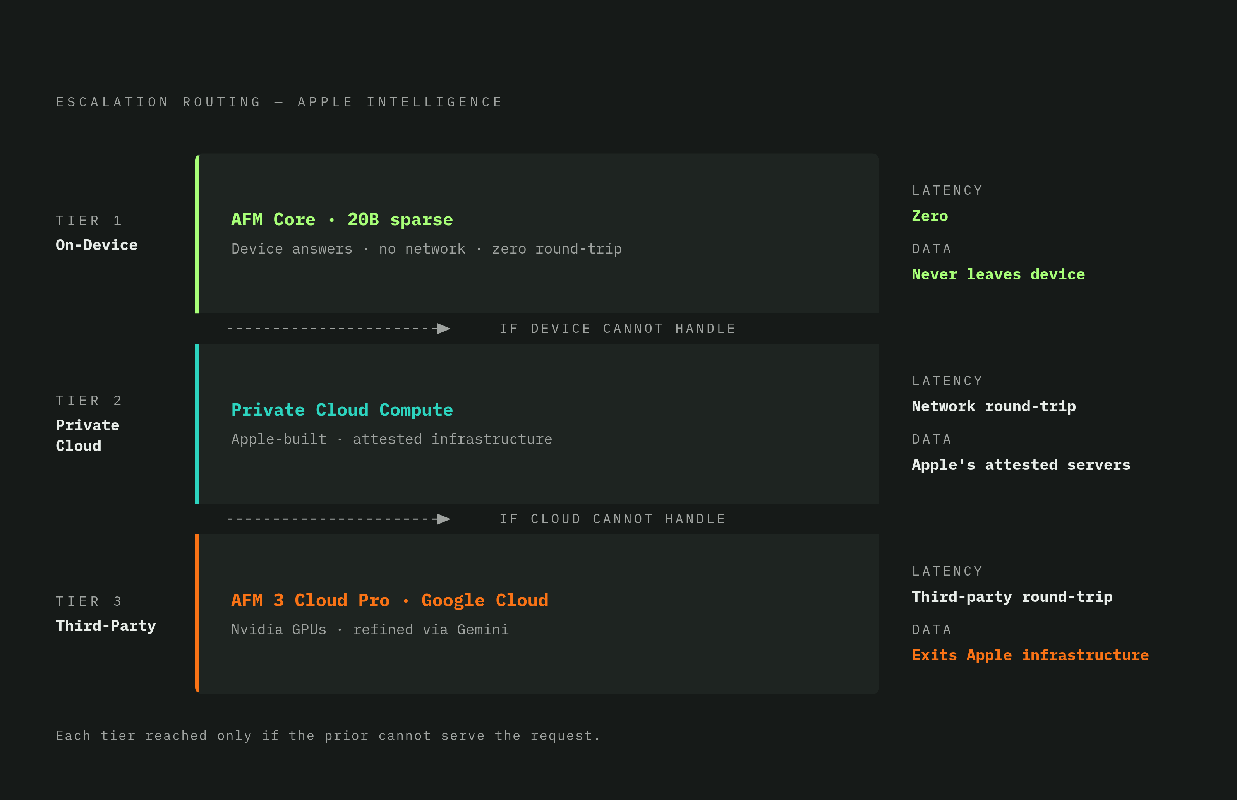1237x800 pixels.
Task: Click the 'On-Device' tier name
Action: pyautogui.click(x=97, y=245)
